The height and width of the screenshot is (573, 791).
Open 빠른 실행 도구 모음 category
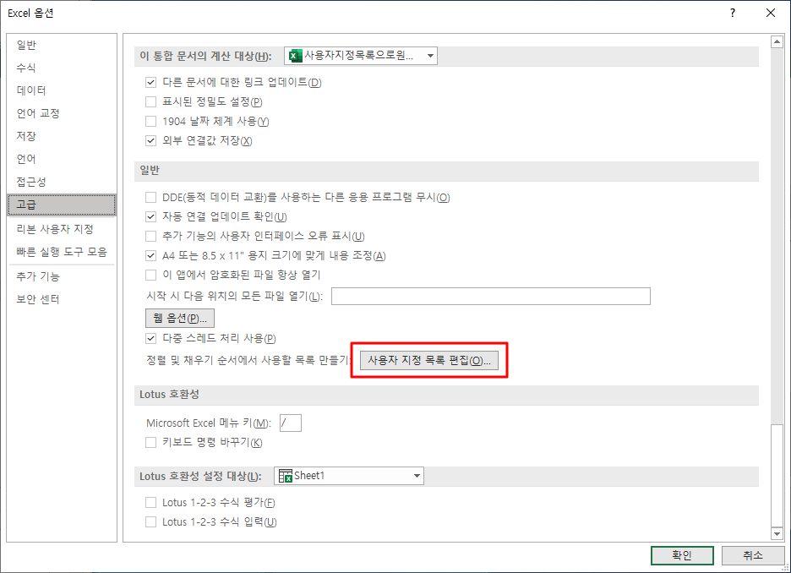(x=62, y=252)
